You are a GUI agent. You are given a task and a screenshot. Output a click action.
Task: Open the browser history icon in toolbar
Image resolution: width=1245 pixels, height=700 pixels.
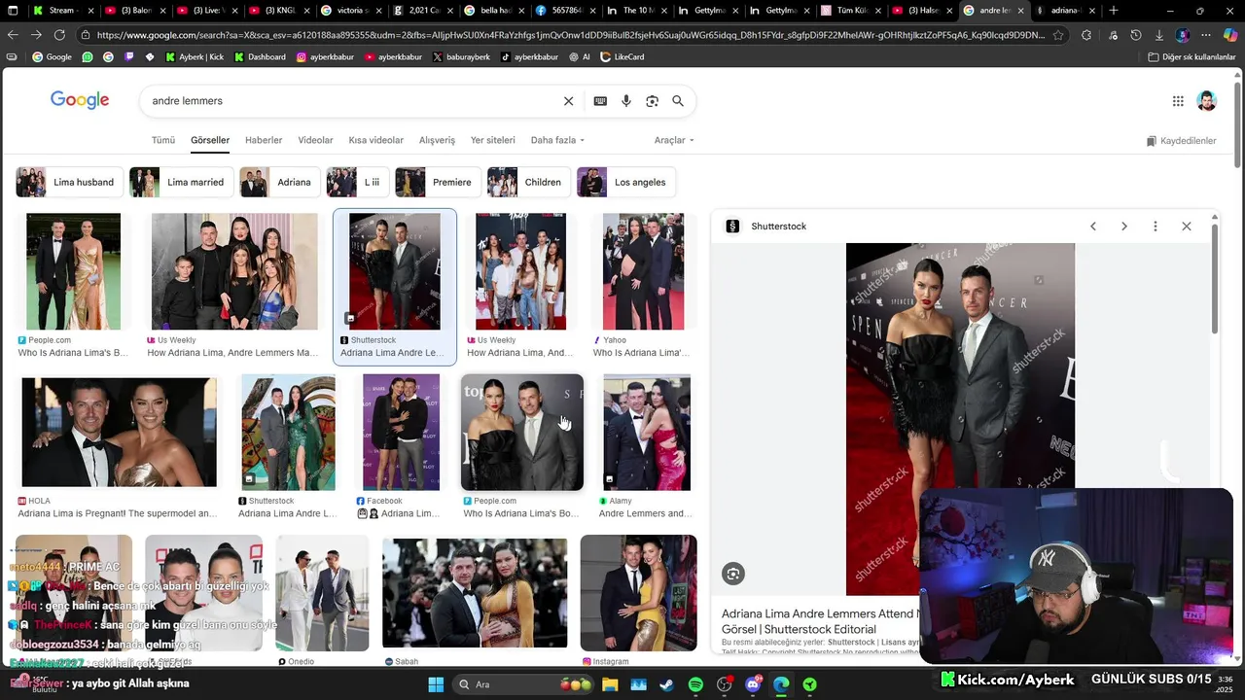click(1136, 35)
